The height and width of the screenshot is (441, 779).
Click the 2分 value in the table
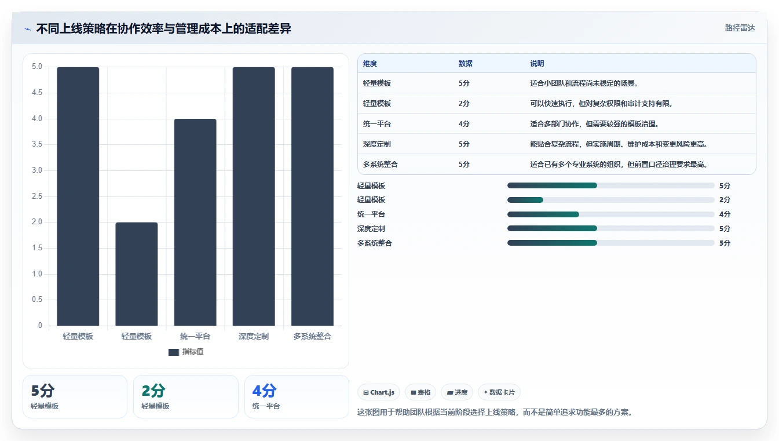pyautogui.click(x=464, y=104)
